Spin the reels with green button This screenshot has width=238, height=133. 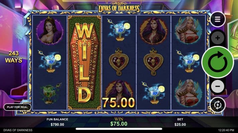click(x=218, y=62)
